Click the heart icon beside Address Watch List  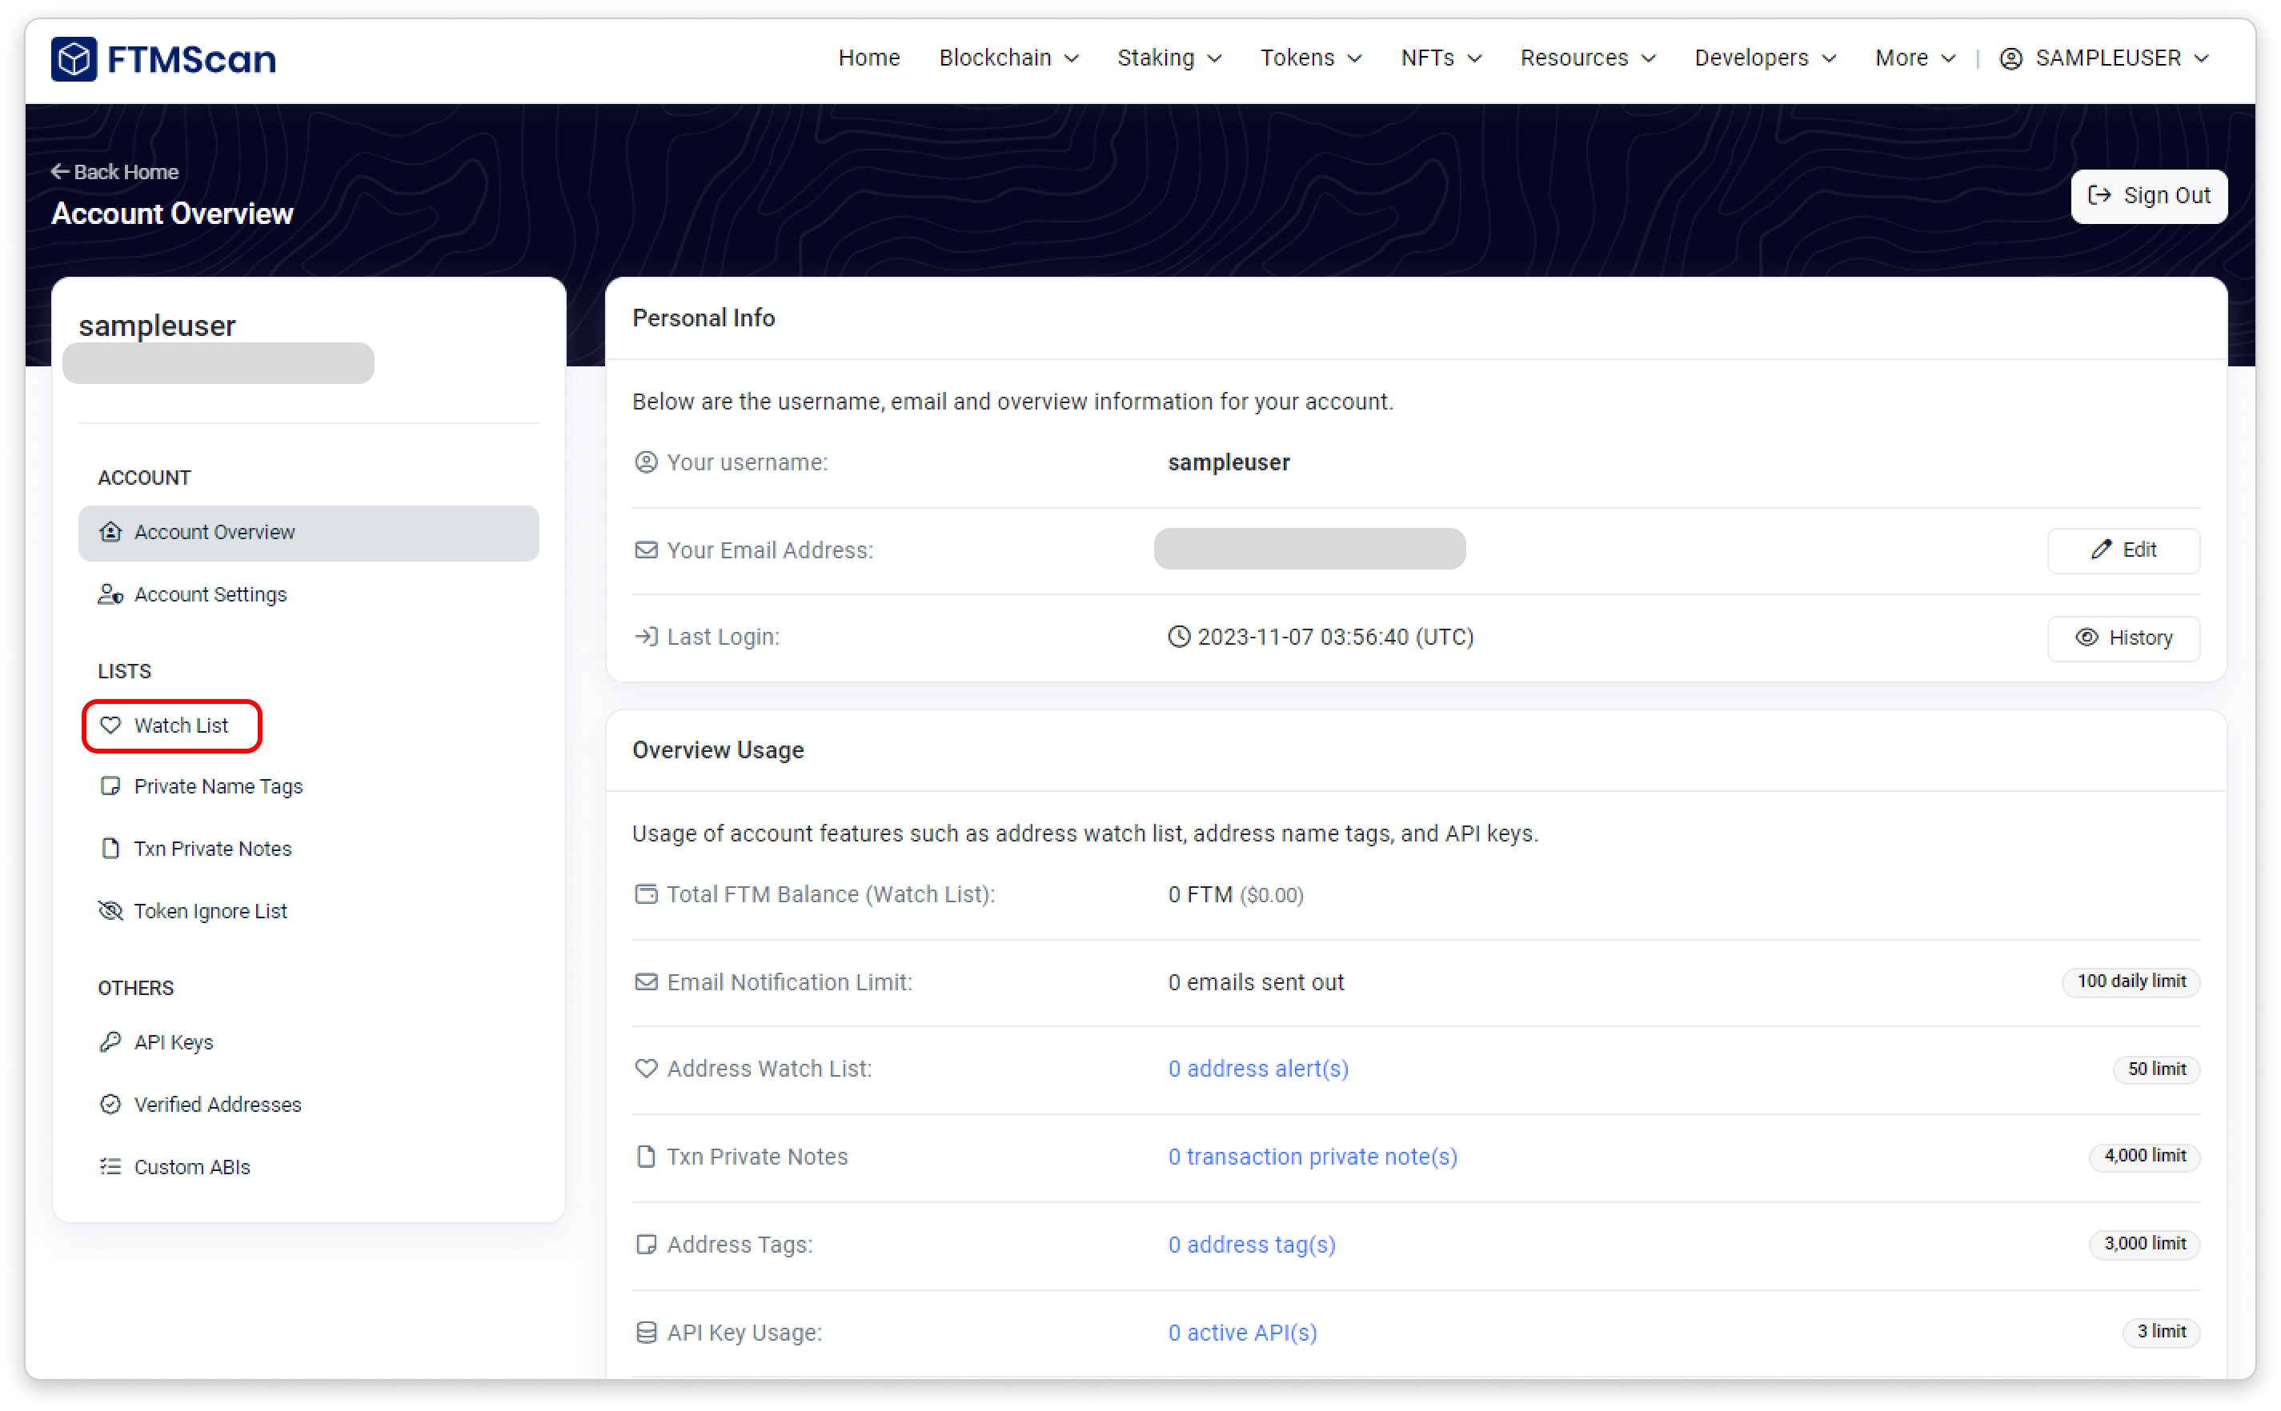point(645,1069)
